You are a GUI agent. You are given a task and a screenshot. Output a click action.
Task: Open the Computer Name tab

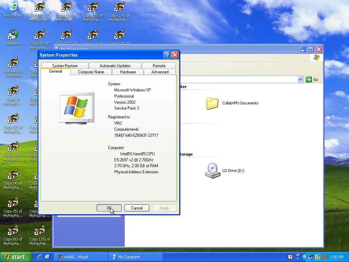(x=91, y=72)
